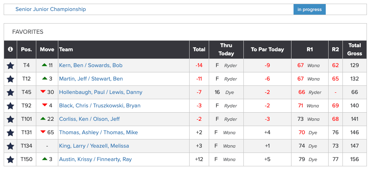Click the Total Gross column header
Image resolution: width=371 pixels, height=170 pixels.
click(355, 50)
